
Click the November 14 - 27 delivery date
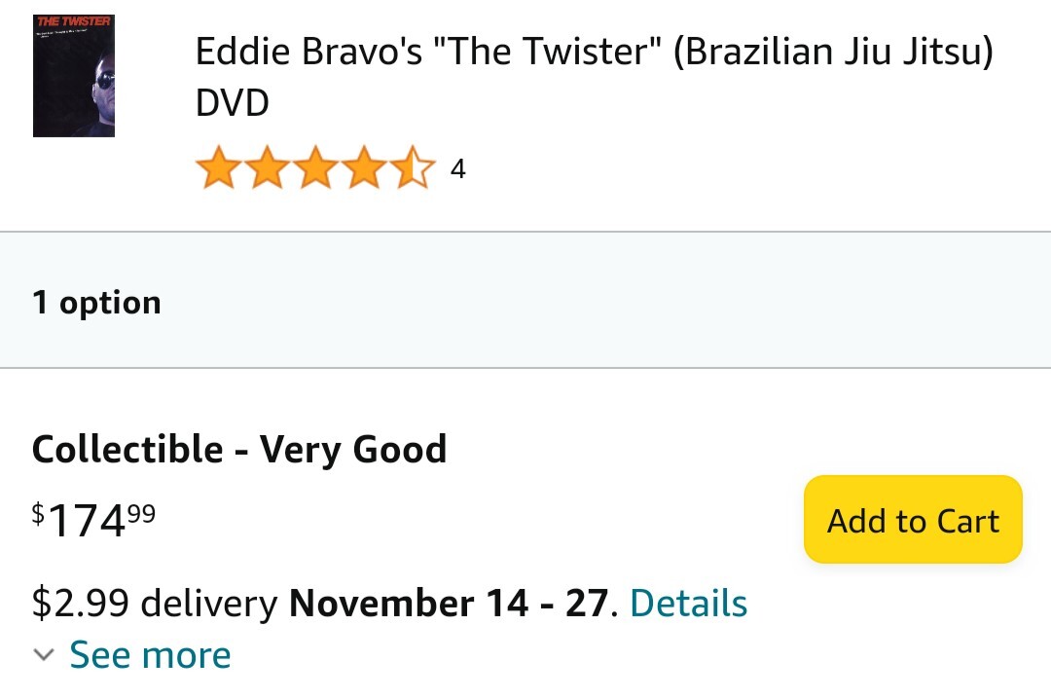(x=449, y=603)
